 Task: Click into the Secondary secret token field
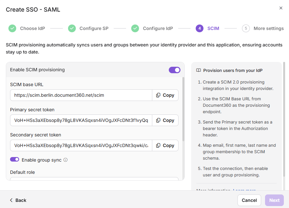tap(81, 145)
